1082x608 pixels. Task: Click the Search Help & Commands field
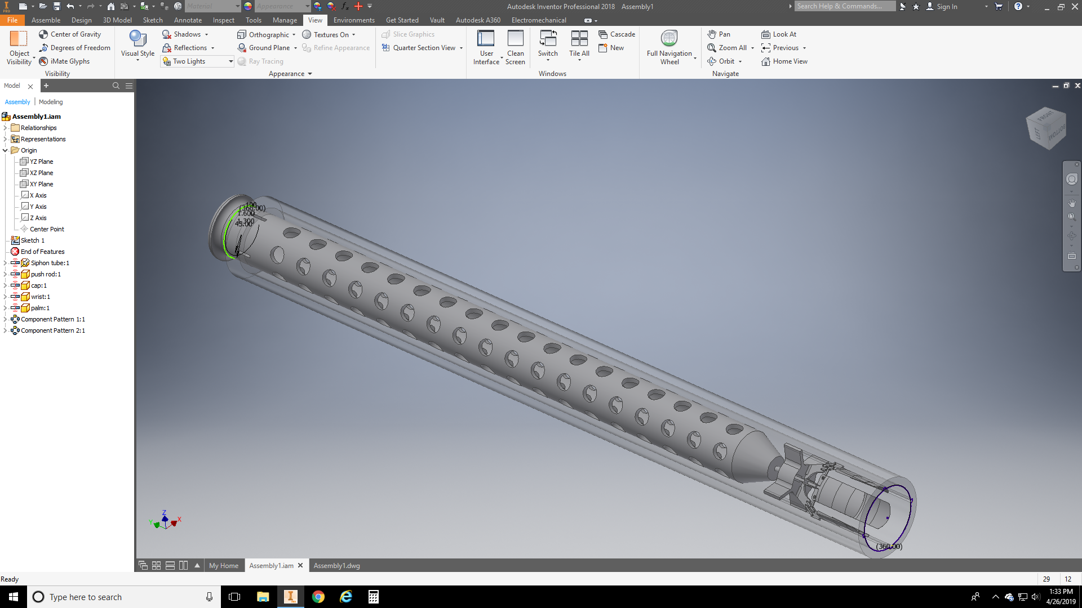pos(844,6)
